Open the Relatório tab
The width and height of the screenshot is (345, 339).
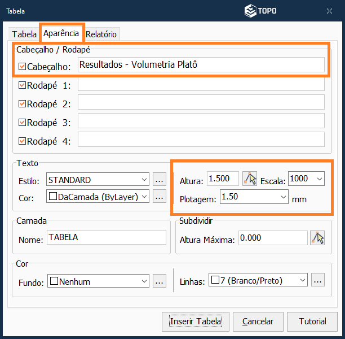(101, 34)
